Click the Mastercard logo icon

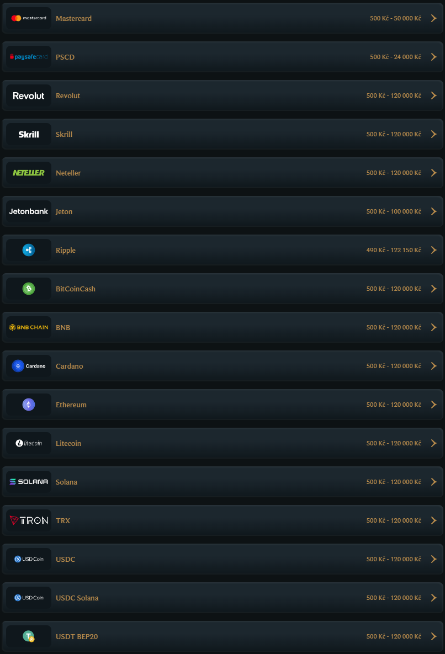tap(29, 18)
